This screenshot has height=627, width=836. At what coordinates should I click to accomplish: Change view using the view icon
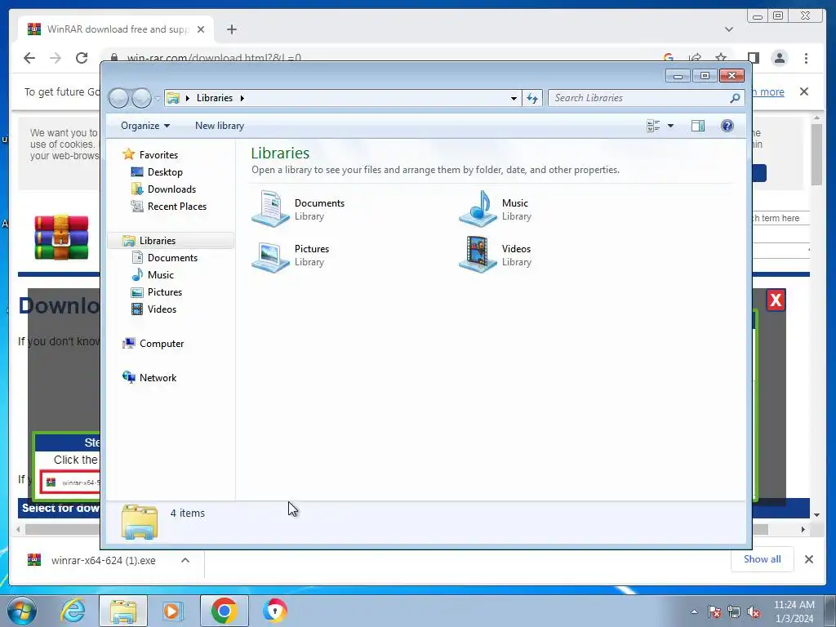click(653, 126)
